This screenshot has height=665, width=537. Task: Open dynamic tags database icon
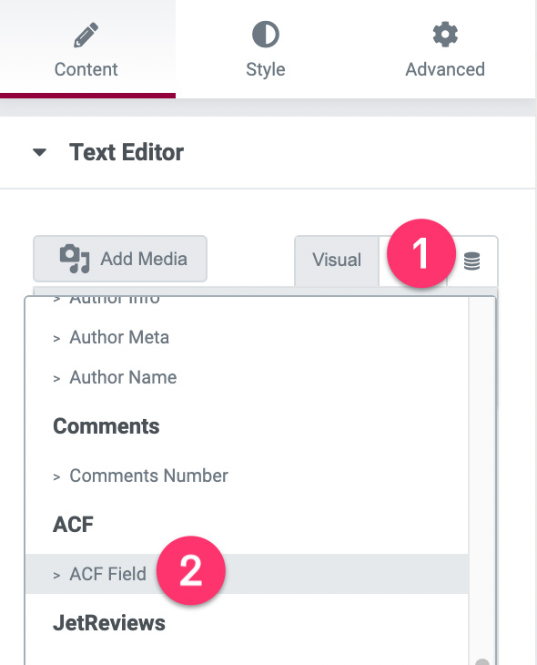click(471, 261)
